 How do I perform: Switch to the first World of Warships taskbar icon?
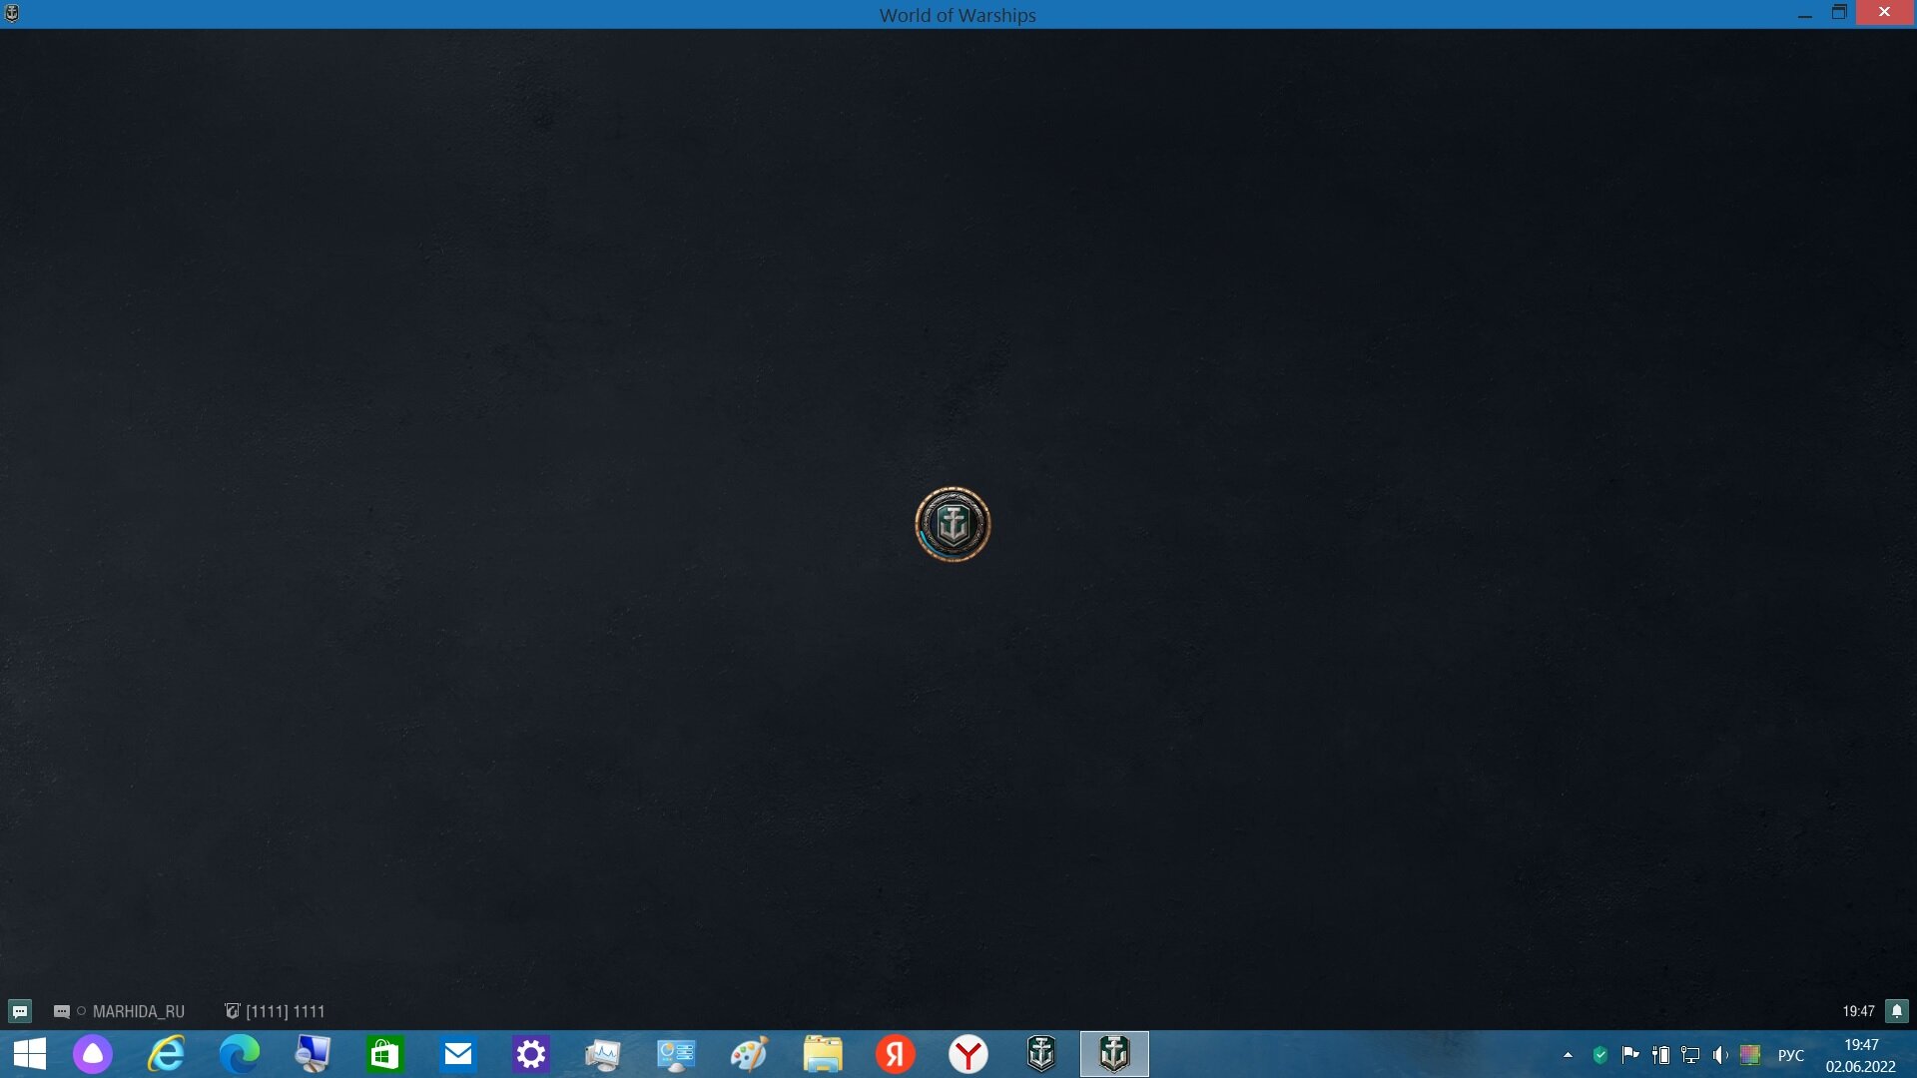(1041, 1054)
